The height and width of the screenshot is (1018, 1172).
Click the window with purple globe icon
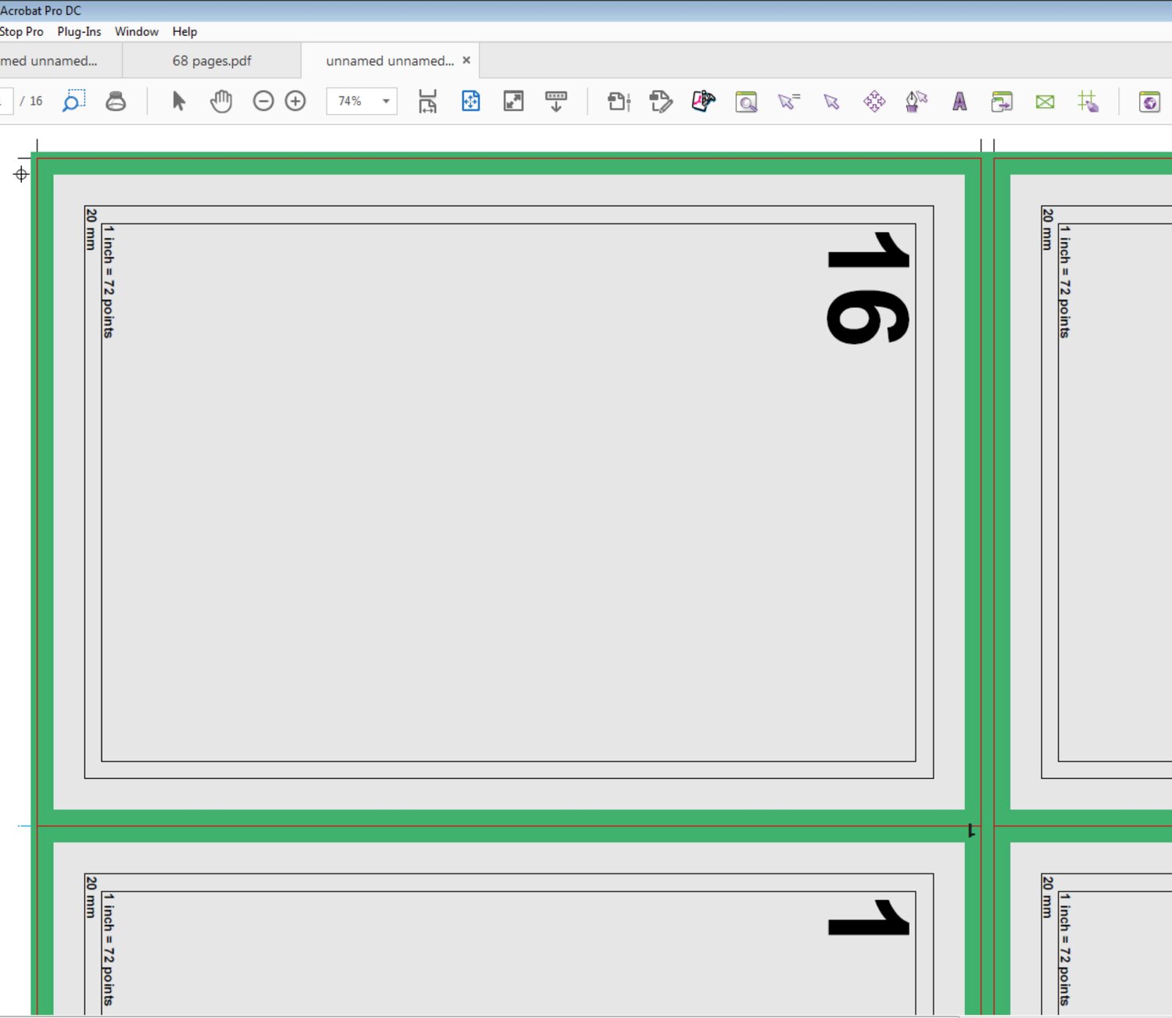pyautogui.click(x=1149, y=102)
